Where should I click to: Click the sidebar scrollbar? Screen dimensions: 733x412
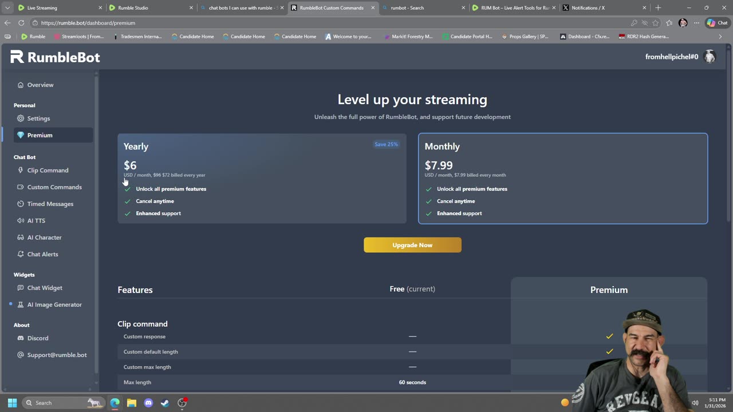[x=96, y=223]
